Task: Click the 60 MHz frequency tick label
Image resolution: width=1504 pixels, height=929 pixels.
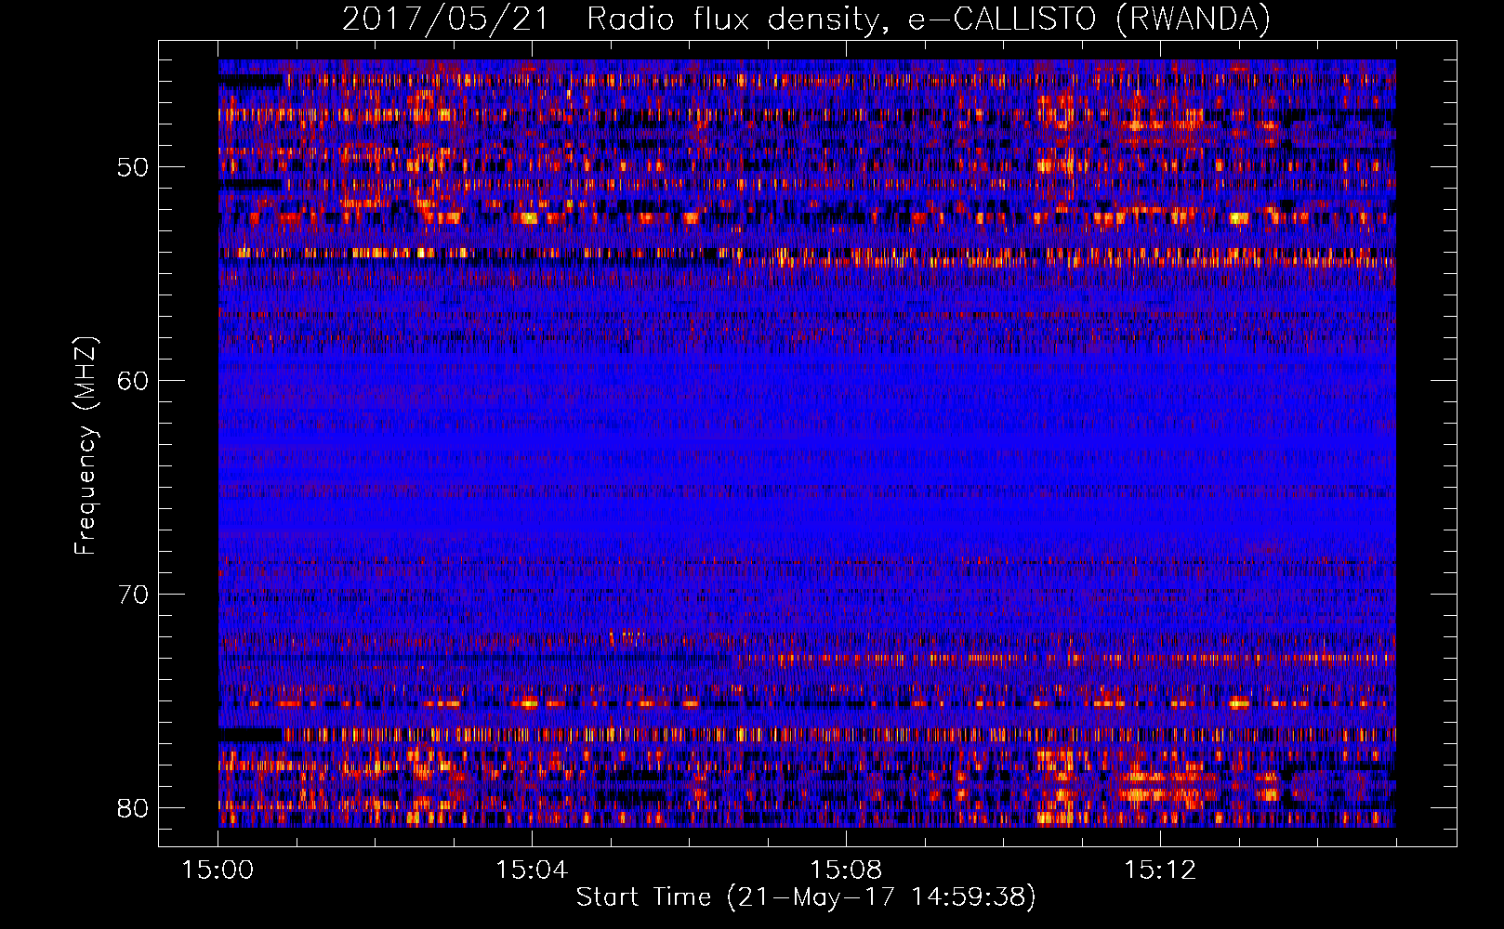Action: (134, 381)
